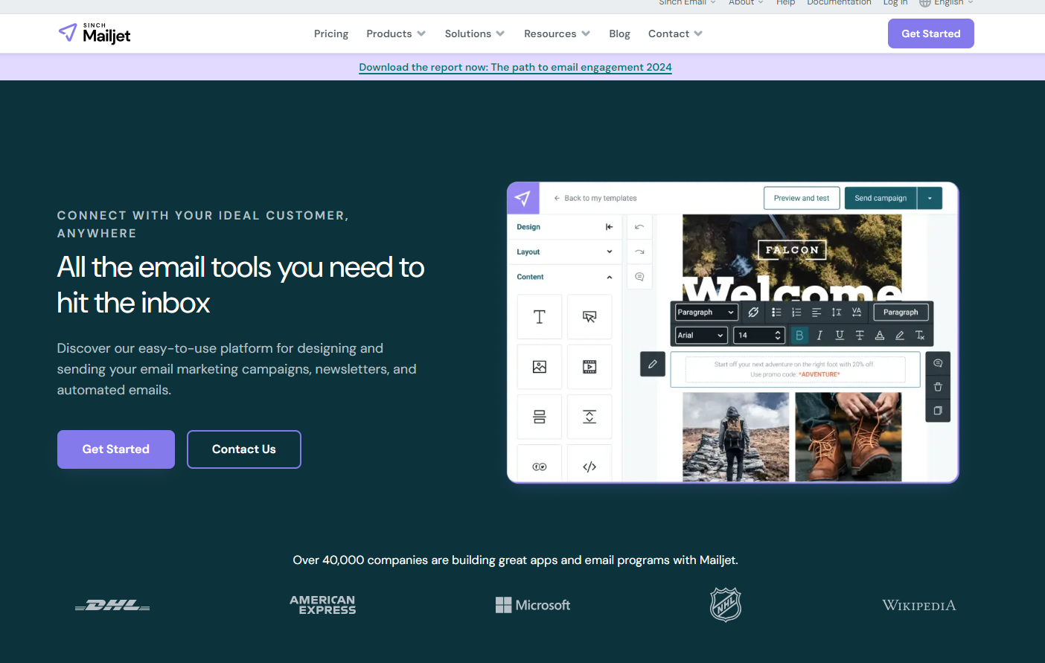Click the underline U icon in toolbar

pos(840,336)
